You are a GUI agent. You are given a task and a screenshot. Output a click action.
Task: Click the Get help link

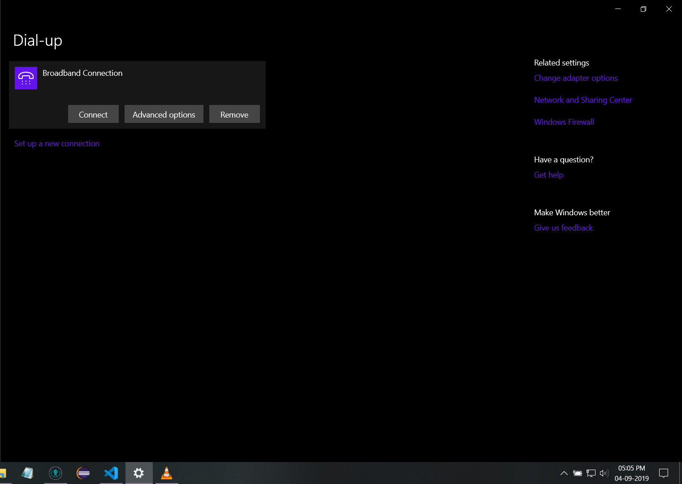click(x=548, y=175)
